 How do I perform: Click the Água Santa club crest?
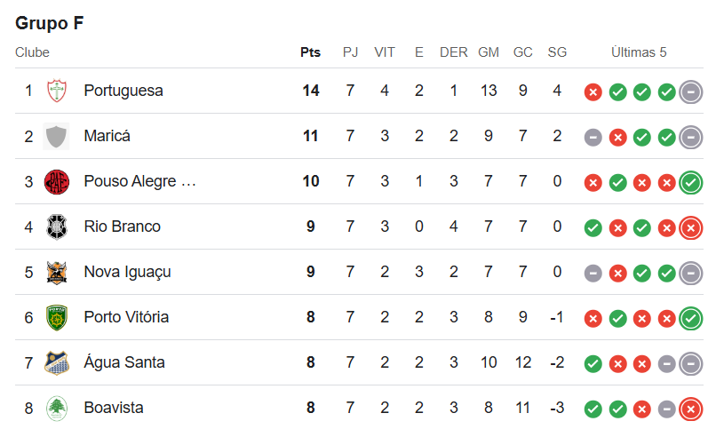pos(56,362)
